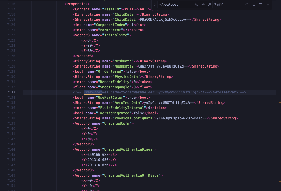
Task: Click the X value 559166.688
Action: [98, 155]
